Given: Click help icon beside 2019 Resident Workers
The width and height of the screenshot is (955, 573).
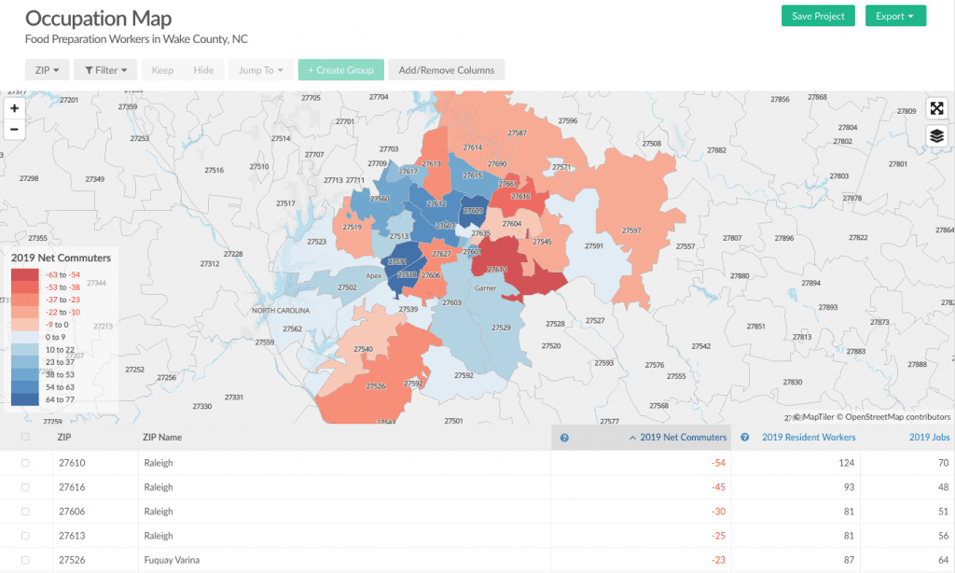Looking at the screenshot, I should coord(745,437).
